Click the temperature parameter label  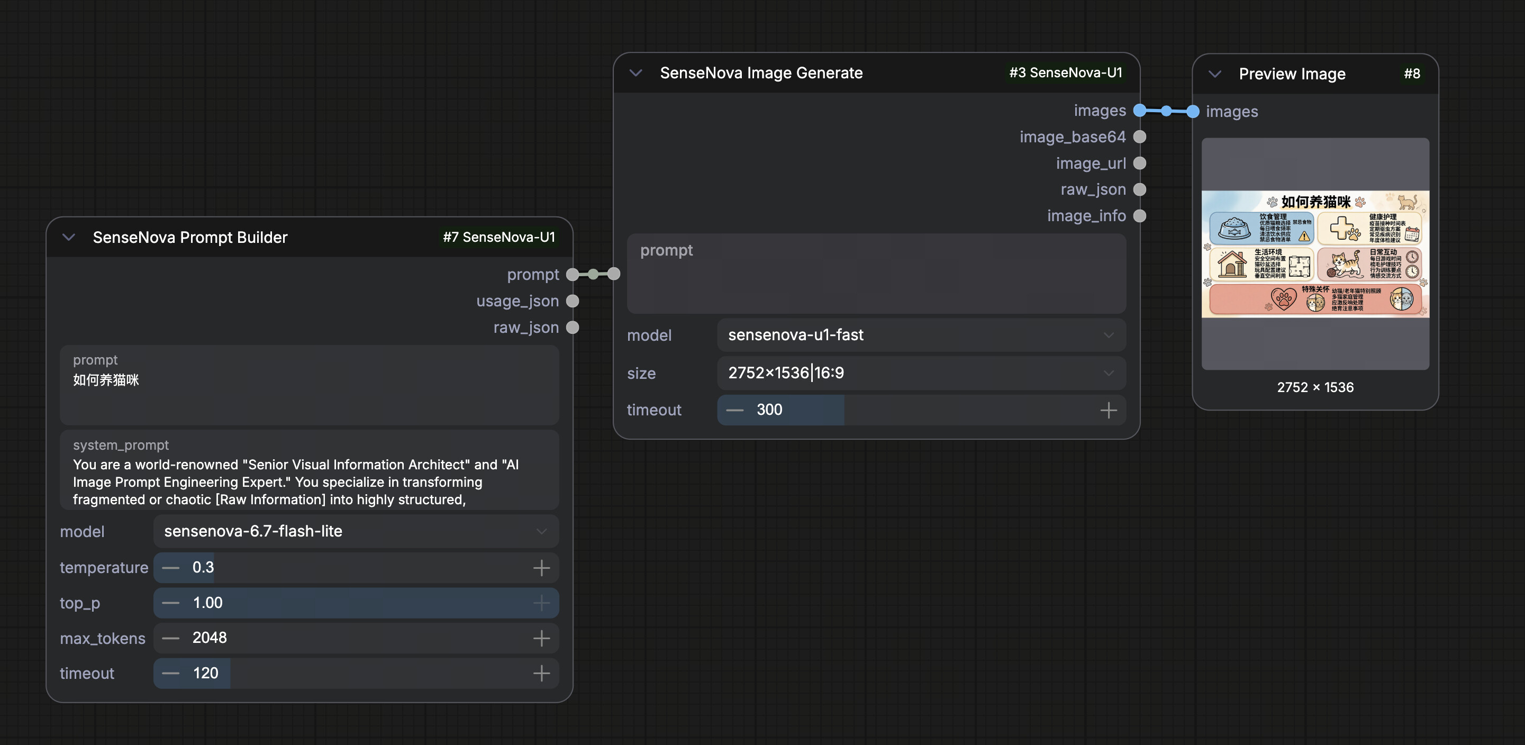point(104,567)
